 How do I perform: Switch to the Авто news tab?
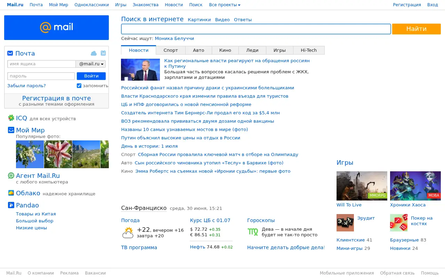pos(199,50)
